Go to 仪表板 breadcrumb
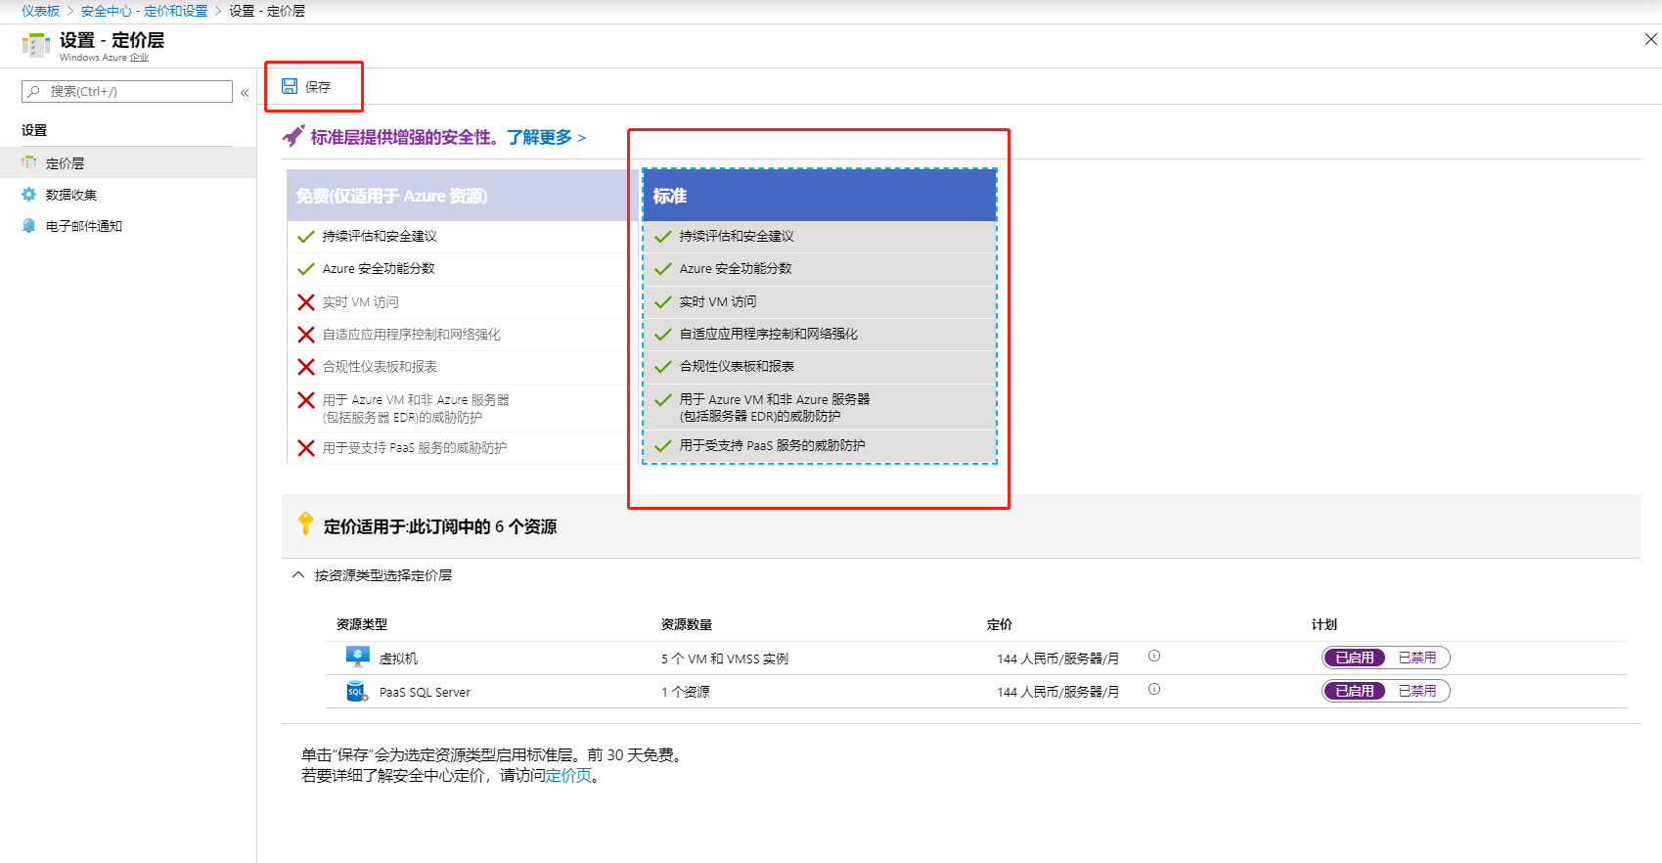The width and height of the screenshot is (1662, 863). click(x=40, y=11)
